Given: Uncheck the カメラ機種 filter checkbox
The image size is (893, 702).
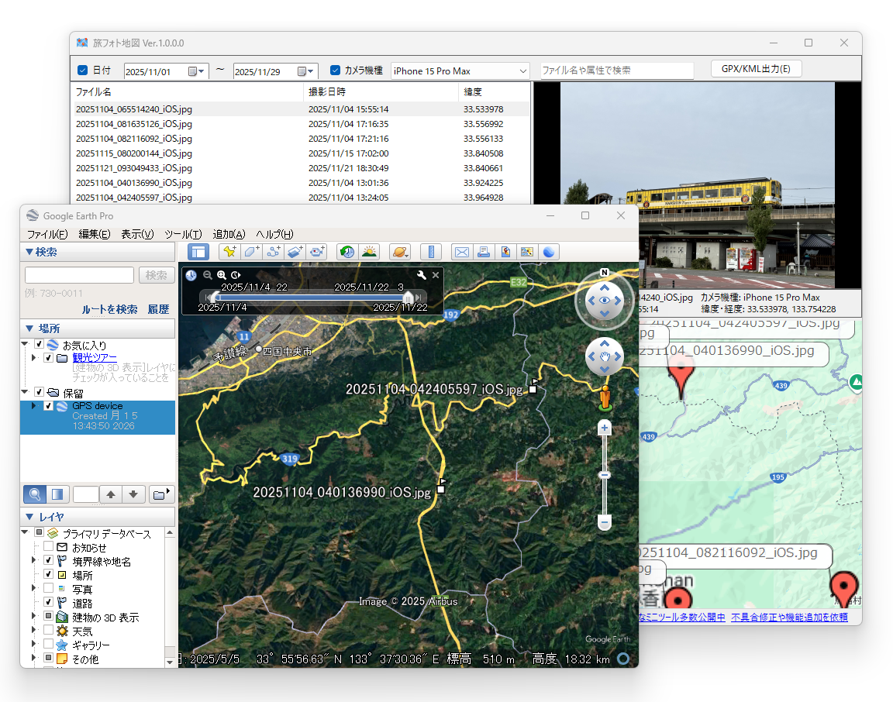Looking at the screenshot, I should click(334, 70).
